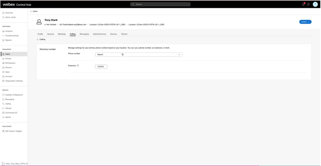Click the Organization Settings gear icon
Viewport: 321px width, 166px height.
[x=3, y=81]
